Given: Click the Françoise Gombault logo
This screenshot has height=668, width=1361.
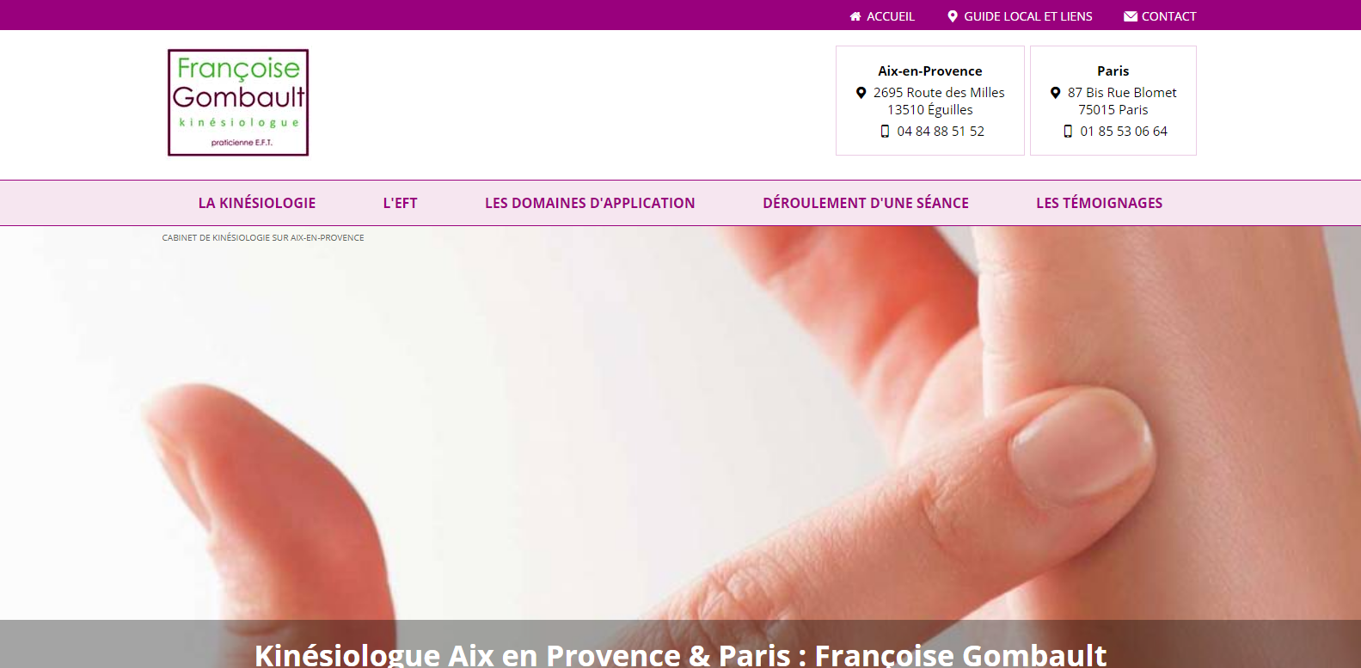Looking at the screenshot, I should coord(238,102).
